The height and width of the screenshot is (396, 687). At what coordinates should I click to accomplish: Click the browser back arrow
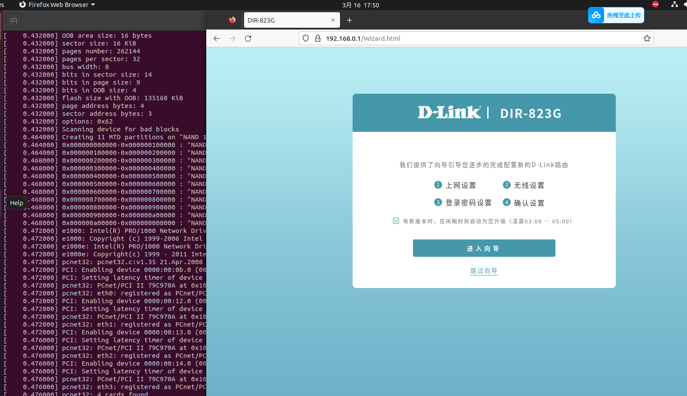coord(217,39)
